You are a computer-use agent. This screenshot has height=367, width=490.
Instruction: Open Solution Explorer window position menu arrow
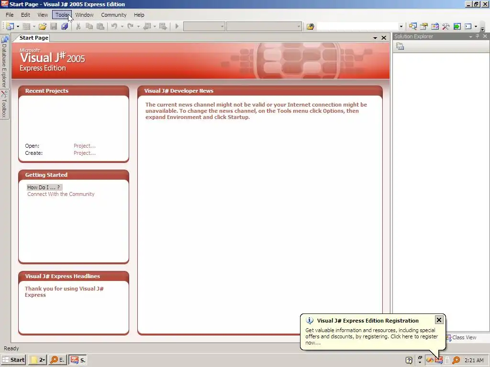(x=470, y=36)
